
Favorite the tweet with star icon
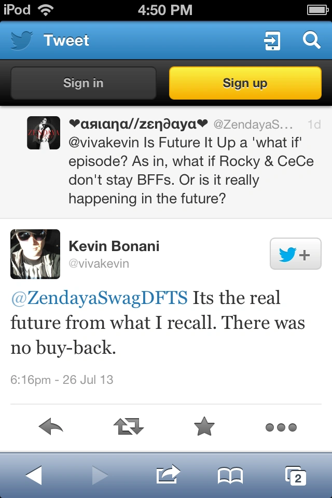(204, 427)
